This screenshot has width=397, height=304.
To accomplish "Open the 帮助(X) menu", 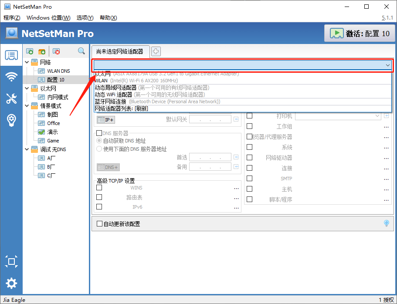I will pyautogui.click(x=109, y=18).
